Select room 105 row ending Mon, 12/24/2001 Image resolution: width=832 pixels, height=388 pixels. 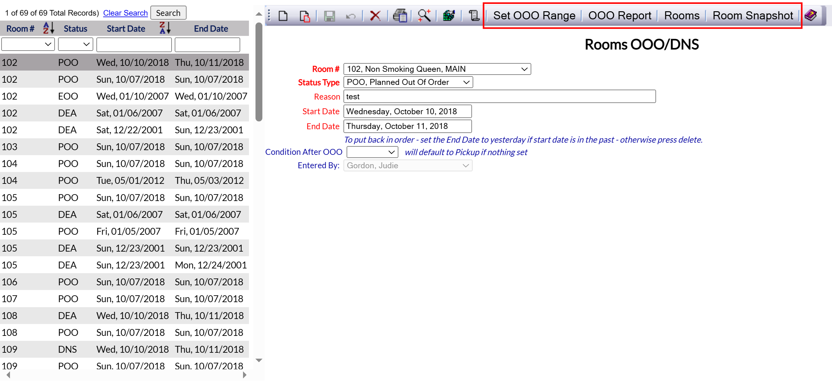pyautogui.click(x=124, y=265)
